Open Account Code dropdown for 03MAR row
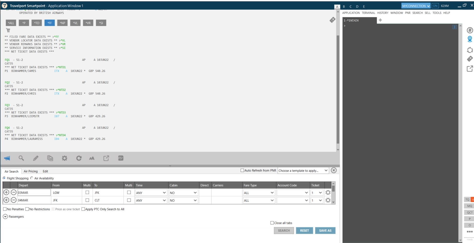 [x=293, y=193]
